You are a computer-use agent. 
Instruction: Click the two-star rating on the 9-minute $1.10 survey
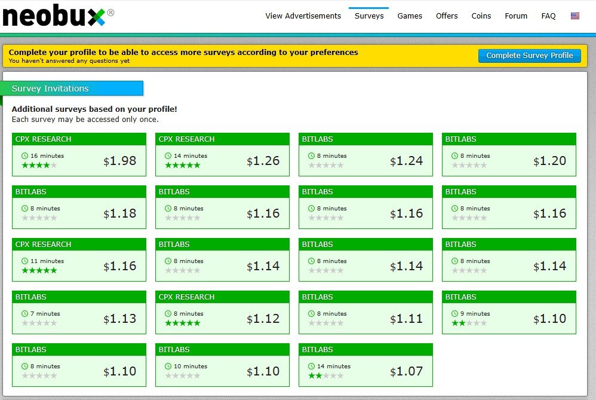click(x=468, y=323)
